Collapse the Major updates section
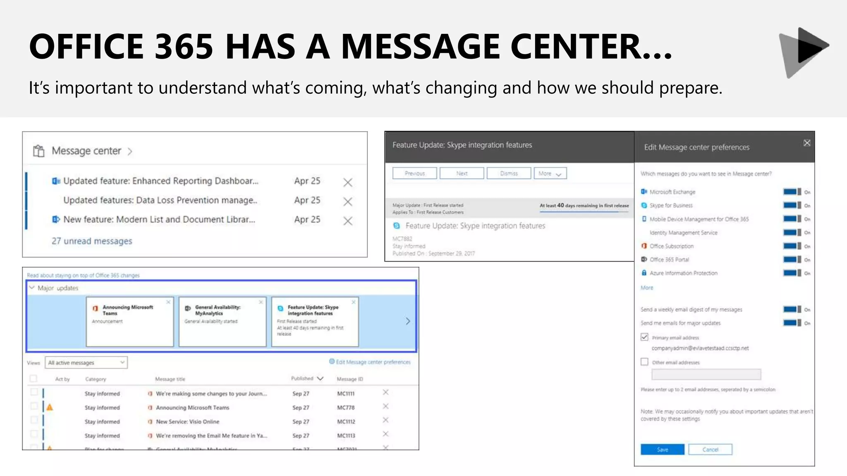 tap(32, 288)
